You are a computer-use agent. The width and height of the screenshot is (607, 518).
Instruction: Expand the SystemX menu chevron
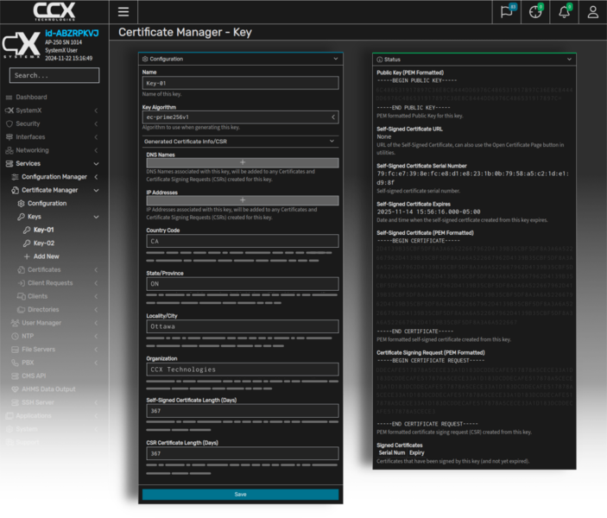point(96,111)
